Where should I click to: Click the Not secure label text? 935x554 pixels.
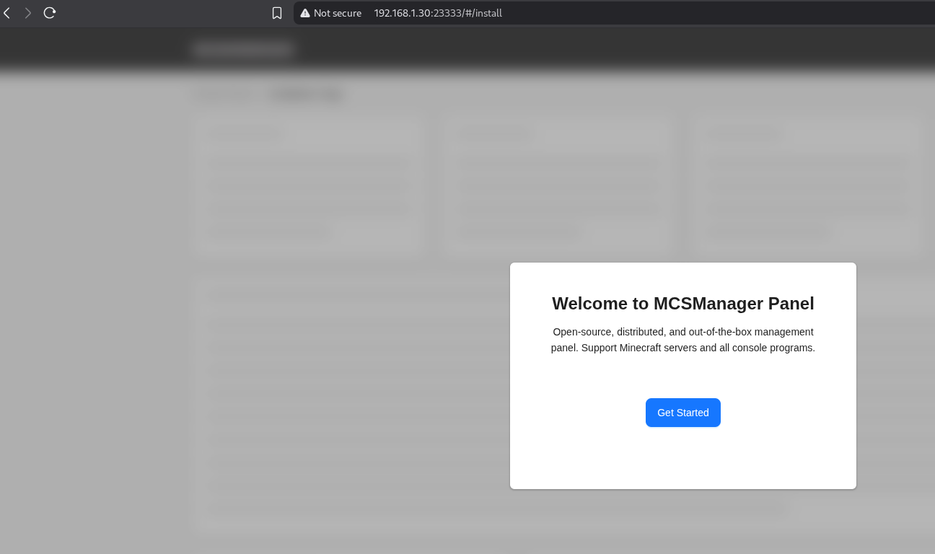click(x=338, y=13)
